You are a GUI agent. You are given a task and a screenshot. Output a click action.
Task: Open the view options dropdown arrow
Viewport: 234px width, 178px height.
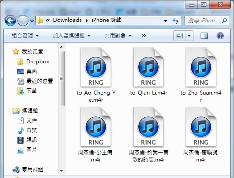pos(189,36)
